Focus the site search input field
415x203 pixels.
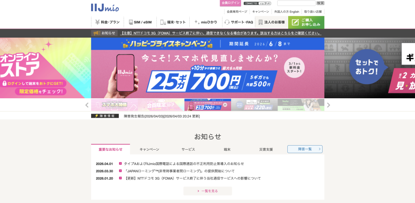(296, 3)
